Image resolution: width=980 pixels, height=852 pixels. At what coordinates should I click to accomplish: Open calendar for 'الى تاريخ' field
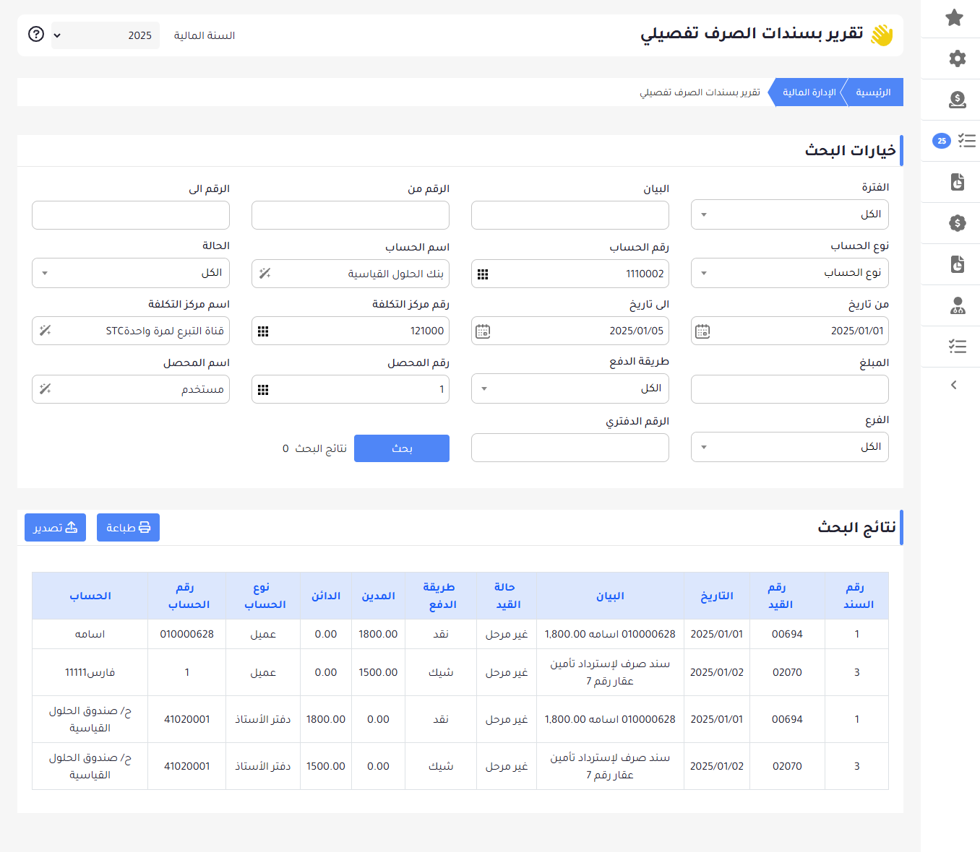point(483,331)
